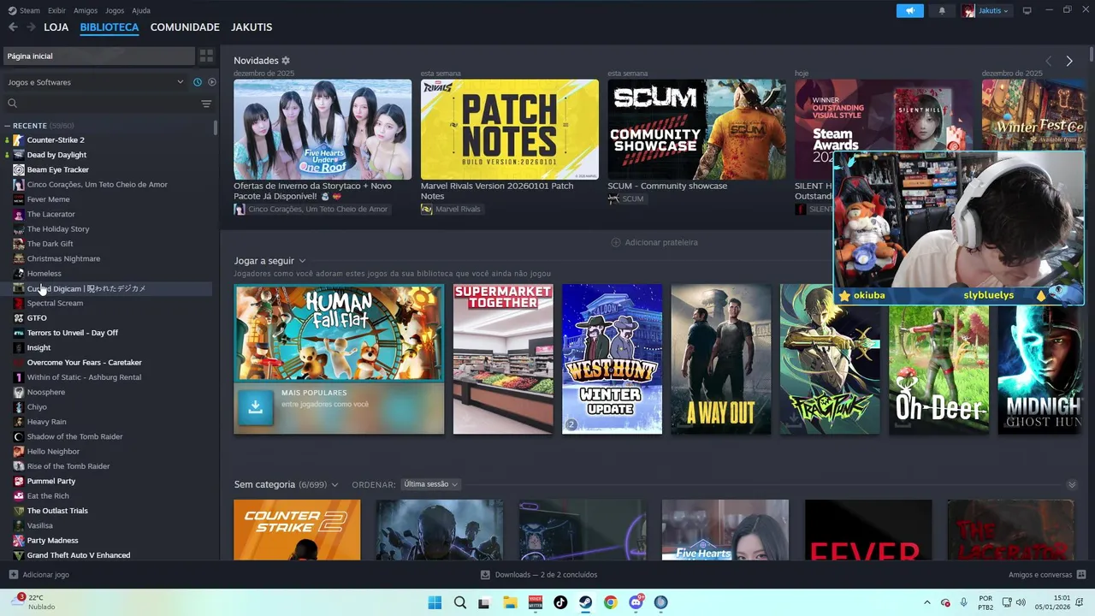Select Grand Theft Auto V Enhanced
1095x616 pixels.
pos(79,555)
